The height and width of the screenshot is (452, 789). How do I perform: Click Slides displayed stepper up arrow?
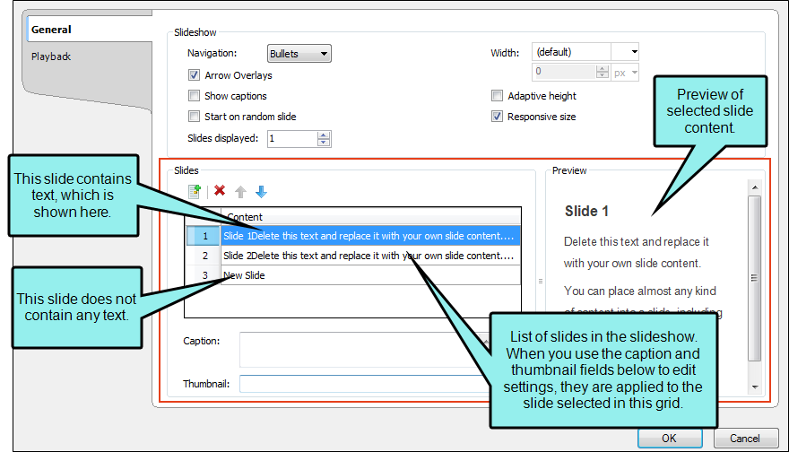click(324, 135)
